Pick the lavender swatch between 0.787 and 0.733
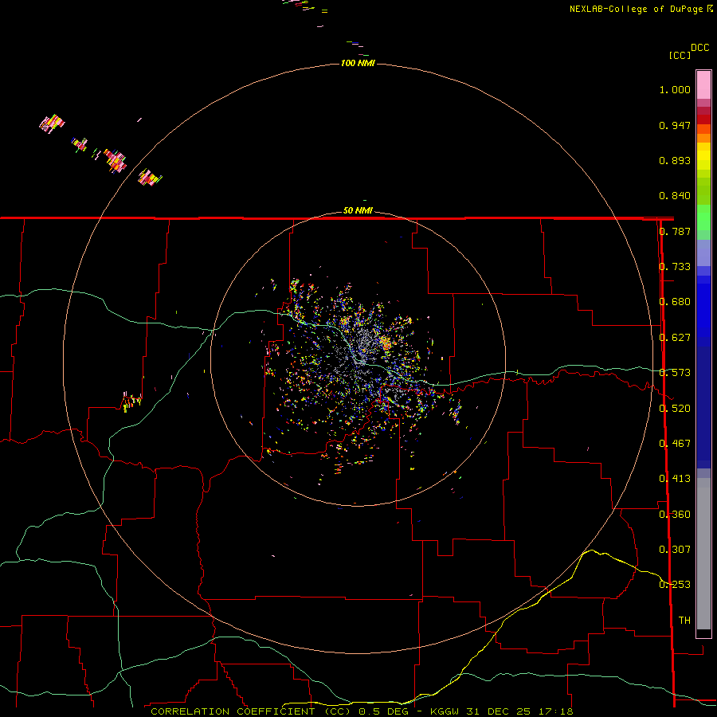The height and width of the screenshot is (717, 717). (x=703, y=253)
